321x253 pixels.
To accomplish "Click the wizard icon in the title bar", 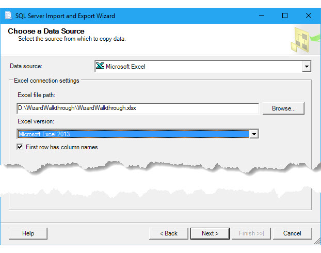I will coord(7,15).
